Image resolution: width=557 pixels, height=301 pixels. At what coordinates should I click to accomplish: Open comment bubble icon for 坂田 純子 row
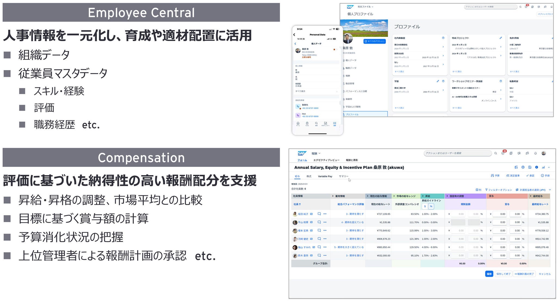pos(319,214)
